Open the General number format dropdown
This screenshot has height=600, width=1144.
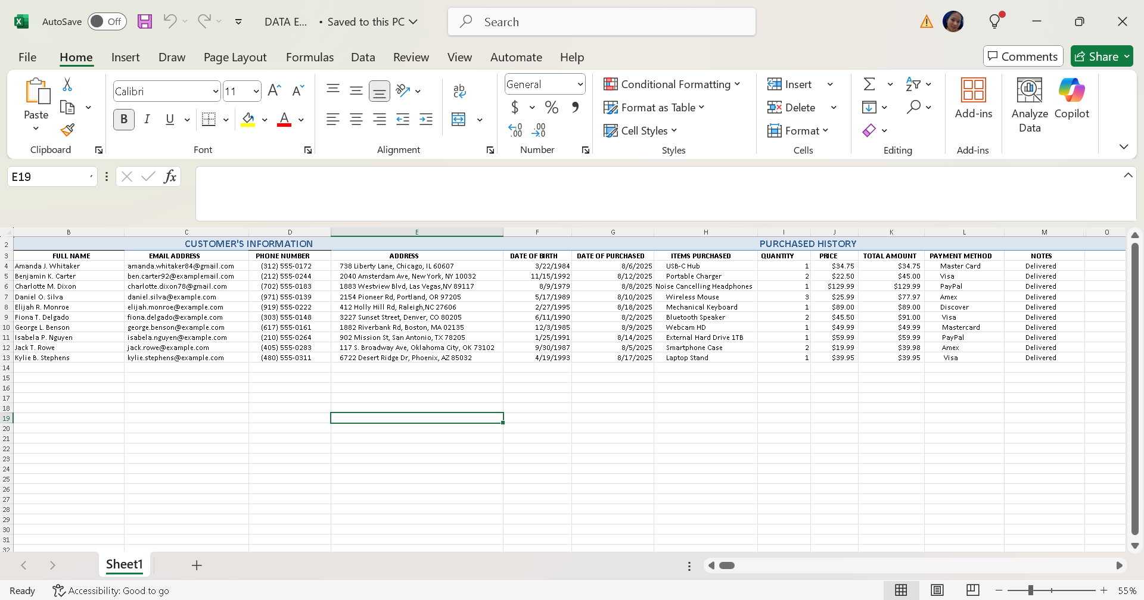580,84
